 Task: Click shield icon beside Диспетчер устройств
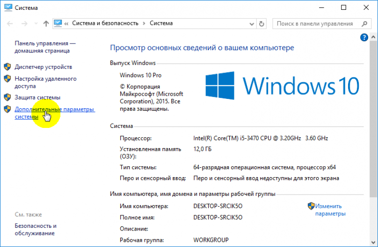[7, 67]
